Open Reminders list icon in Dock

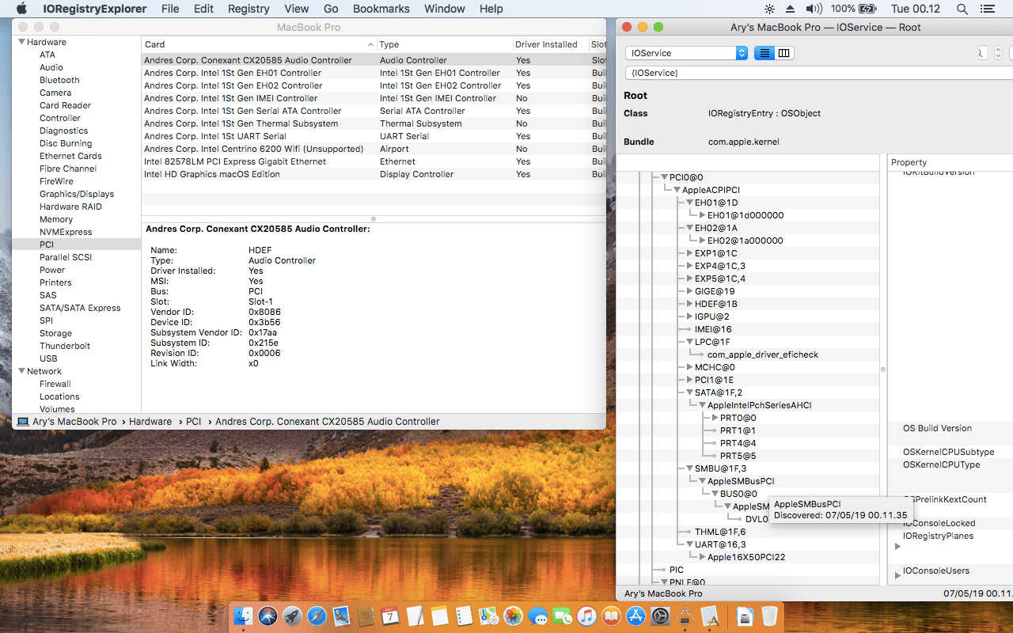(464, 616)
